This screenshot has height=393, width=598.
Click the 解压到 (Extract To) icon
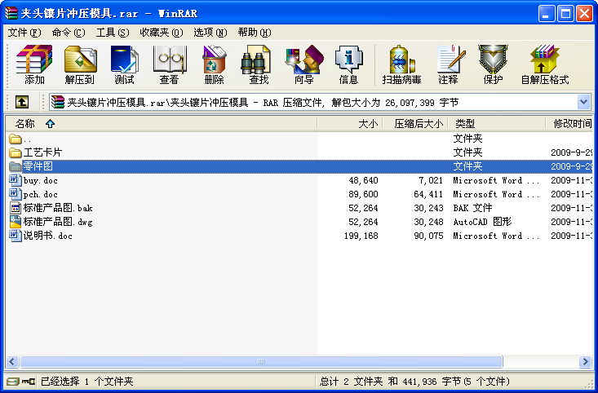pos(79,64)
